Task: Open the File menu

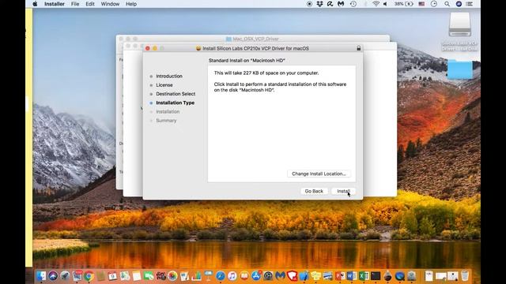Action: pos(75,4)
